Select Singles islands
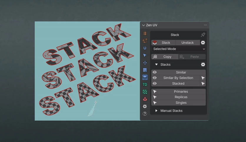This screenshot has height=142, width=246. [179, 103]
